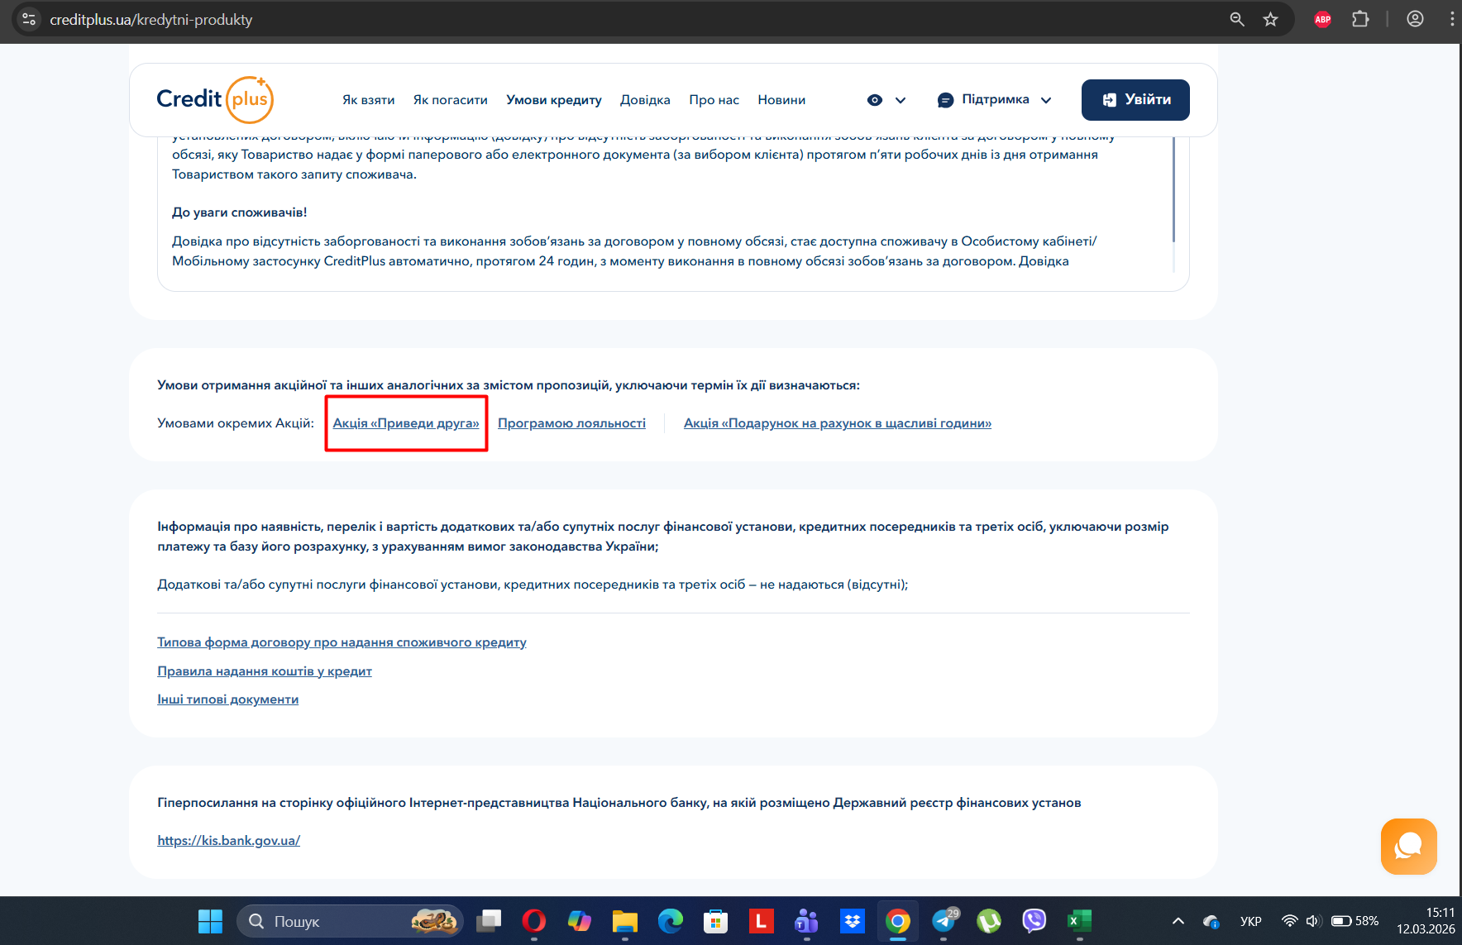Visit the https://kis.bank.gov.ua/ link
The width and height of the screenshot is (1462, 945).
click(229, 841)
